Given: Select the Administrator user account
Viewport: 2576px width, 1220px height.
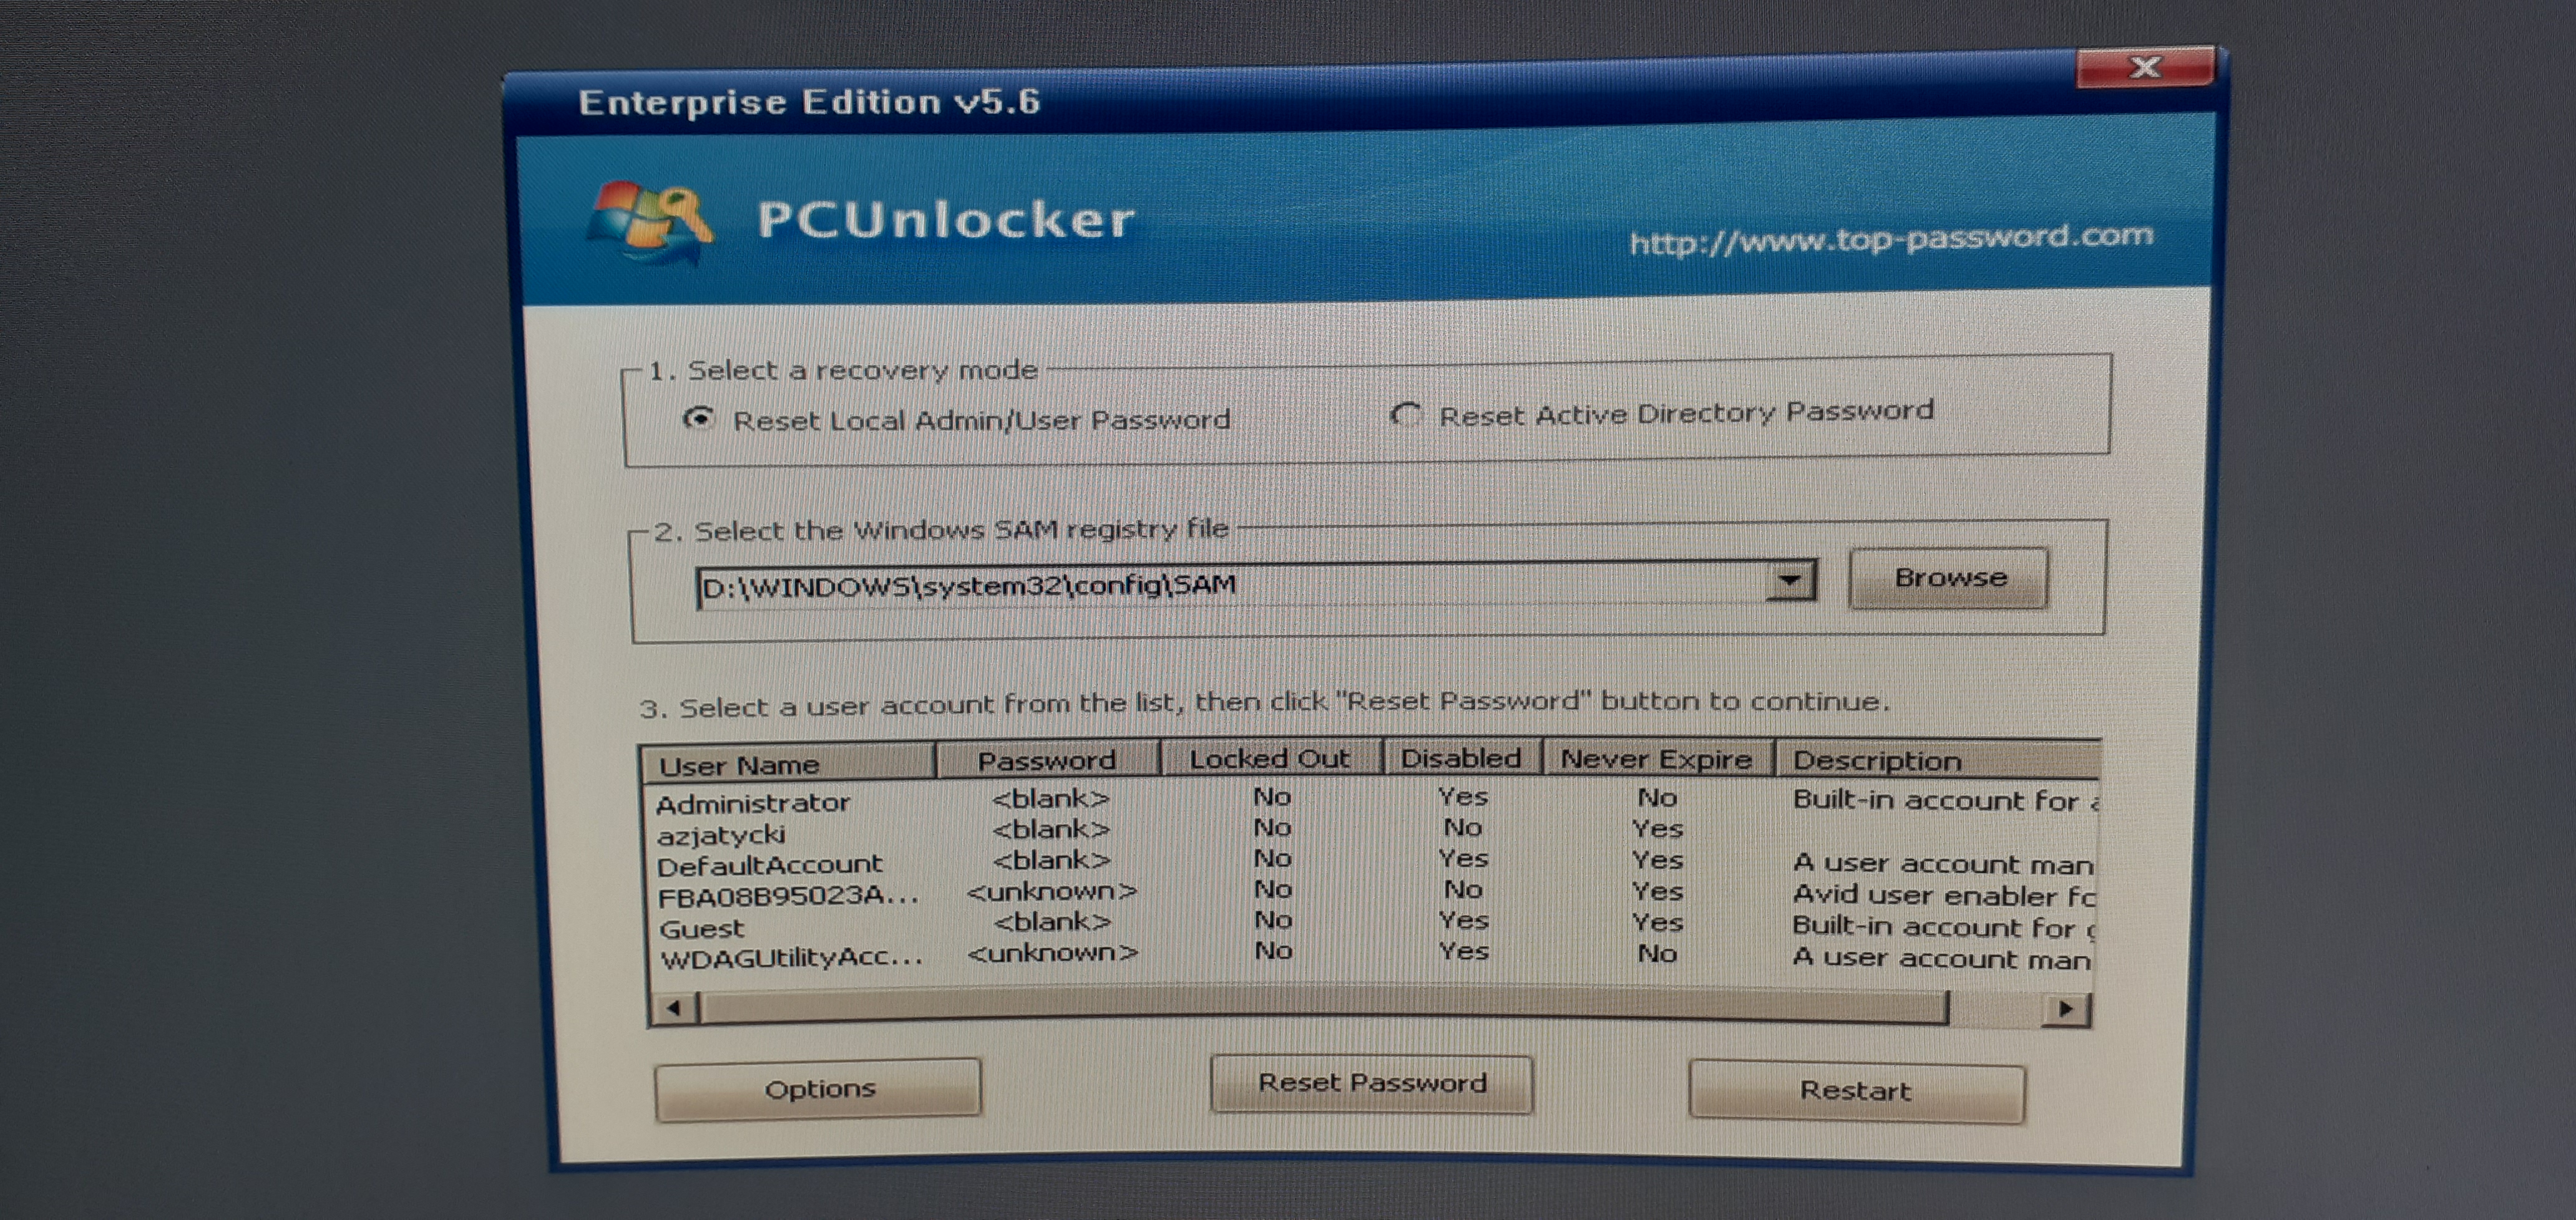Looking at the screenshot, I should (x=753, y=802).
